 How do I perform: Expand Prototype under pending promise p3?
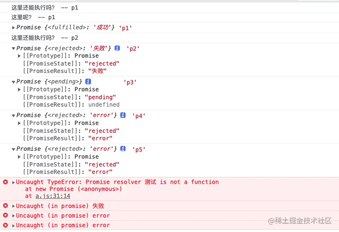[19, 90]
